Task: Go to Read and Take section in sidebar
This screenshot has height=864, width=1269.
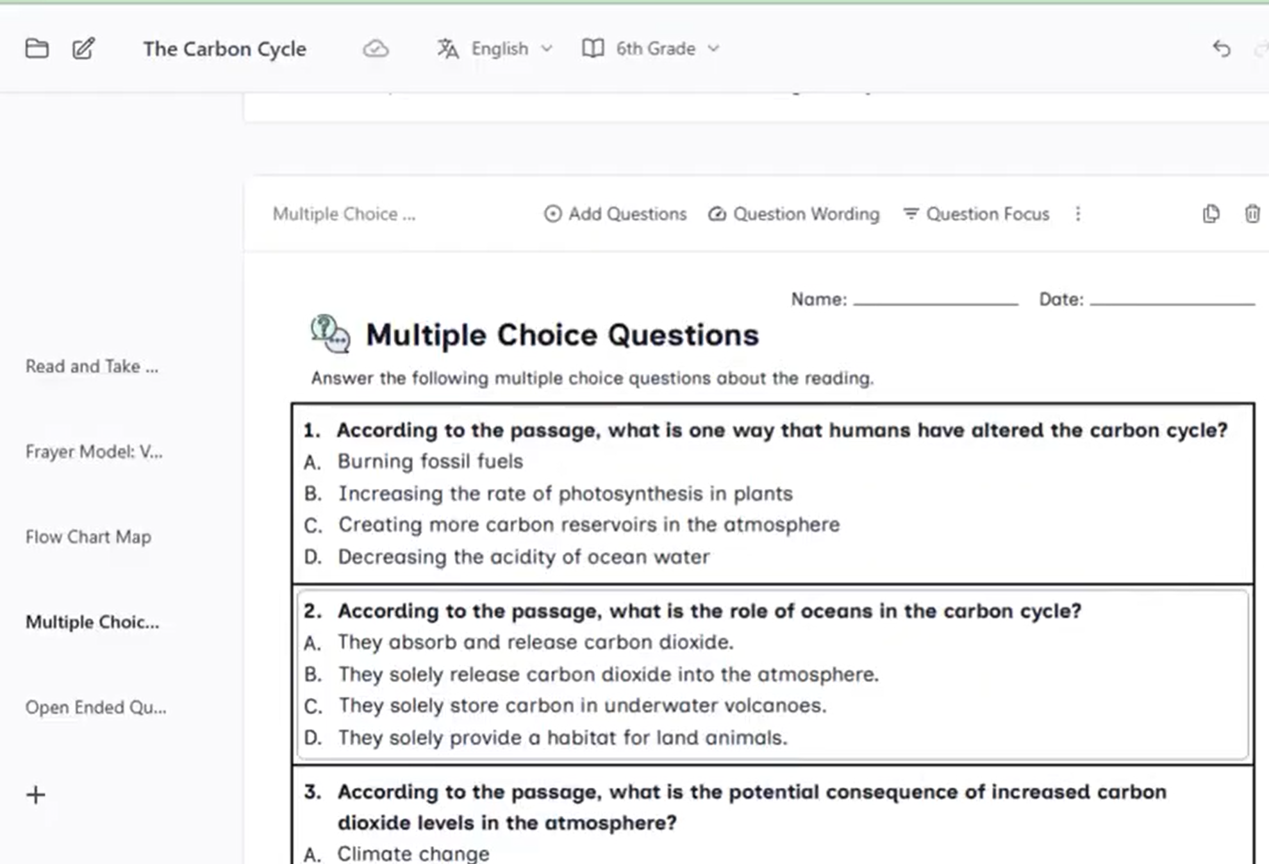Action: click(92, 367)
